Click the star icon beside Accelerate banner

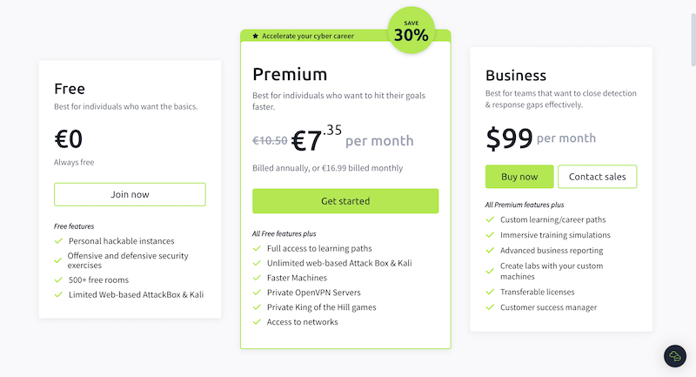point(255,36)
